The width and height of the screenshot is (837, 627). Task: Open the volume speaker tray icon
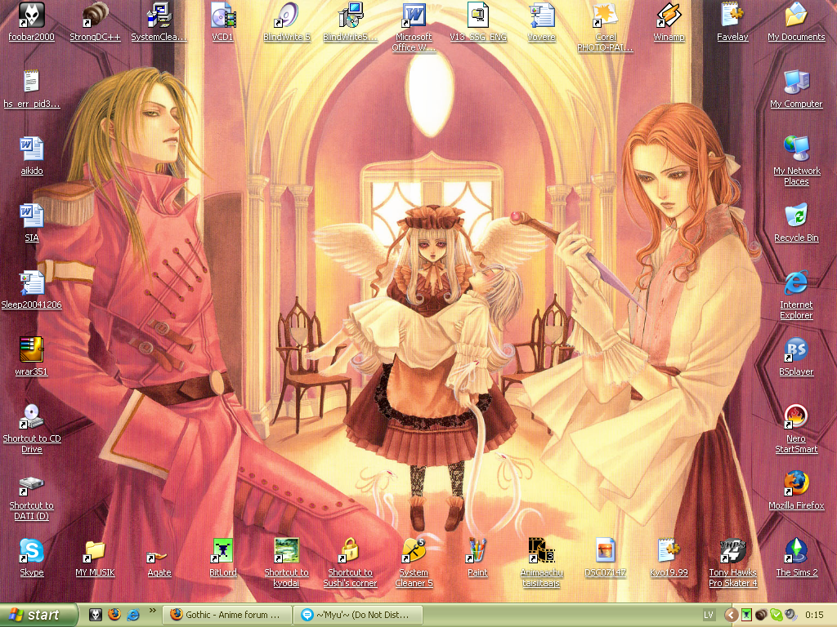tap(791, 616)
